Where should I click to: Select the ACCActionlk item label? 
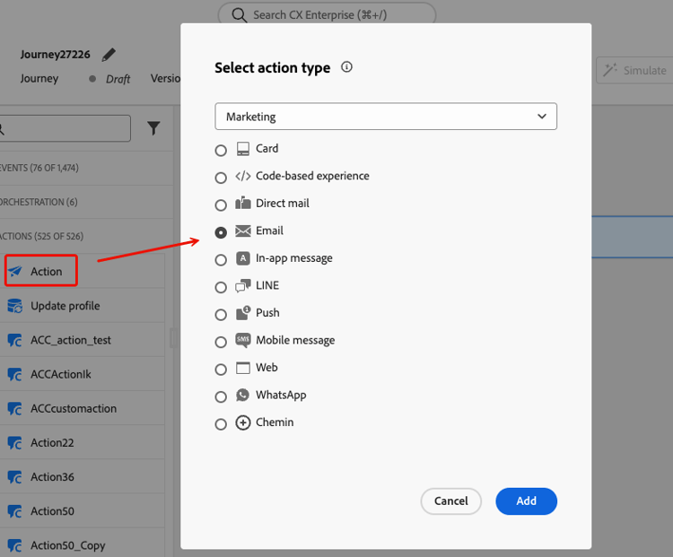[x=61, y=375]
